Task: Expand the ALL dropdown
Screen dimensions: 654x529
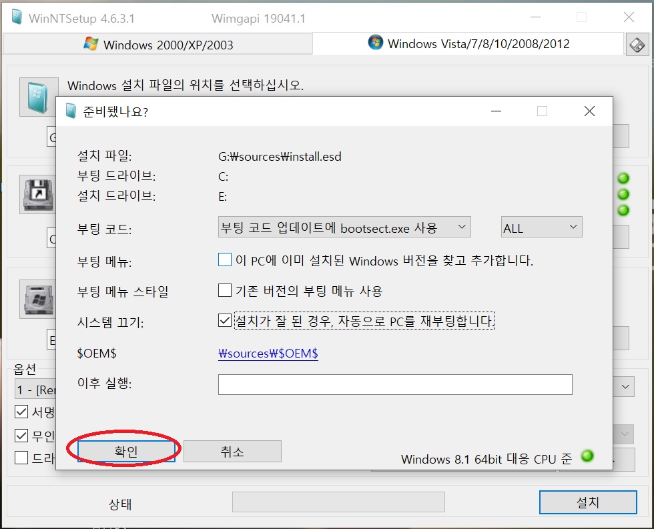Action: point(541,227)
